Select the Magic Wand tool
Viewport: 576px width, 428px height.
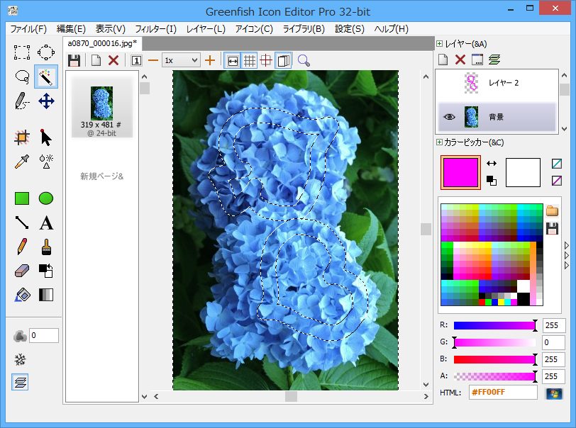pyautogui.click(x=46, y=76)
